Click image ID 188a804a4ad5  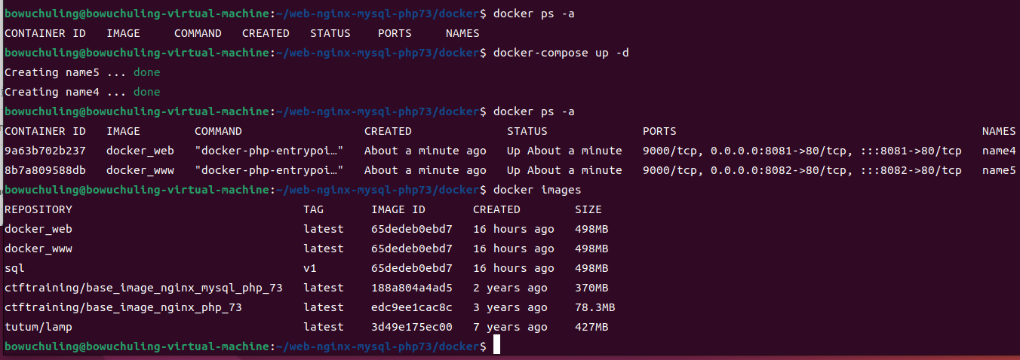(x=412, y=288)
